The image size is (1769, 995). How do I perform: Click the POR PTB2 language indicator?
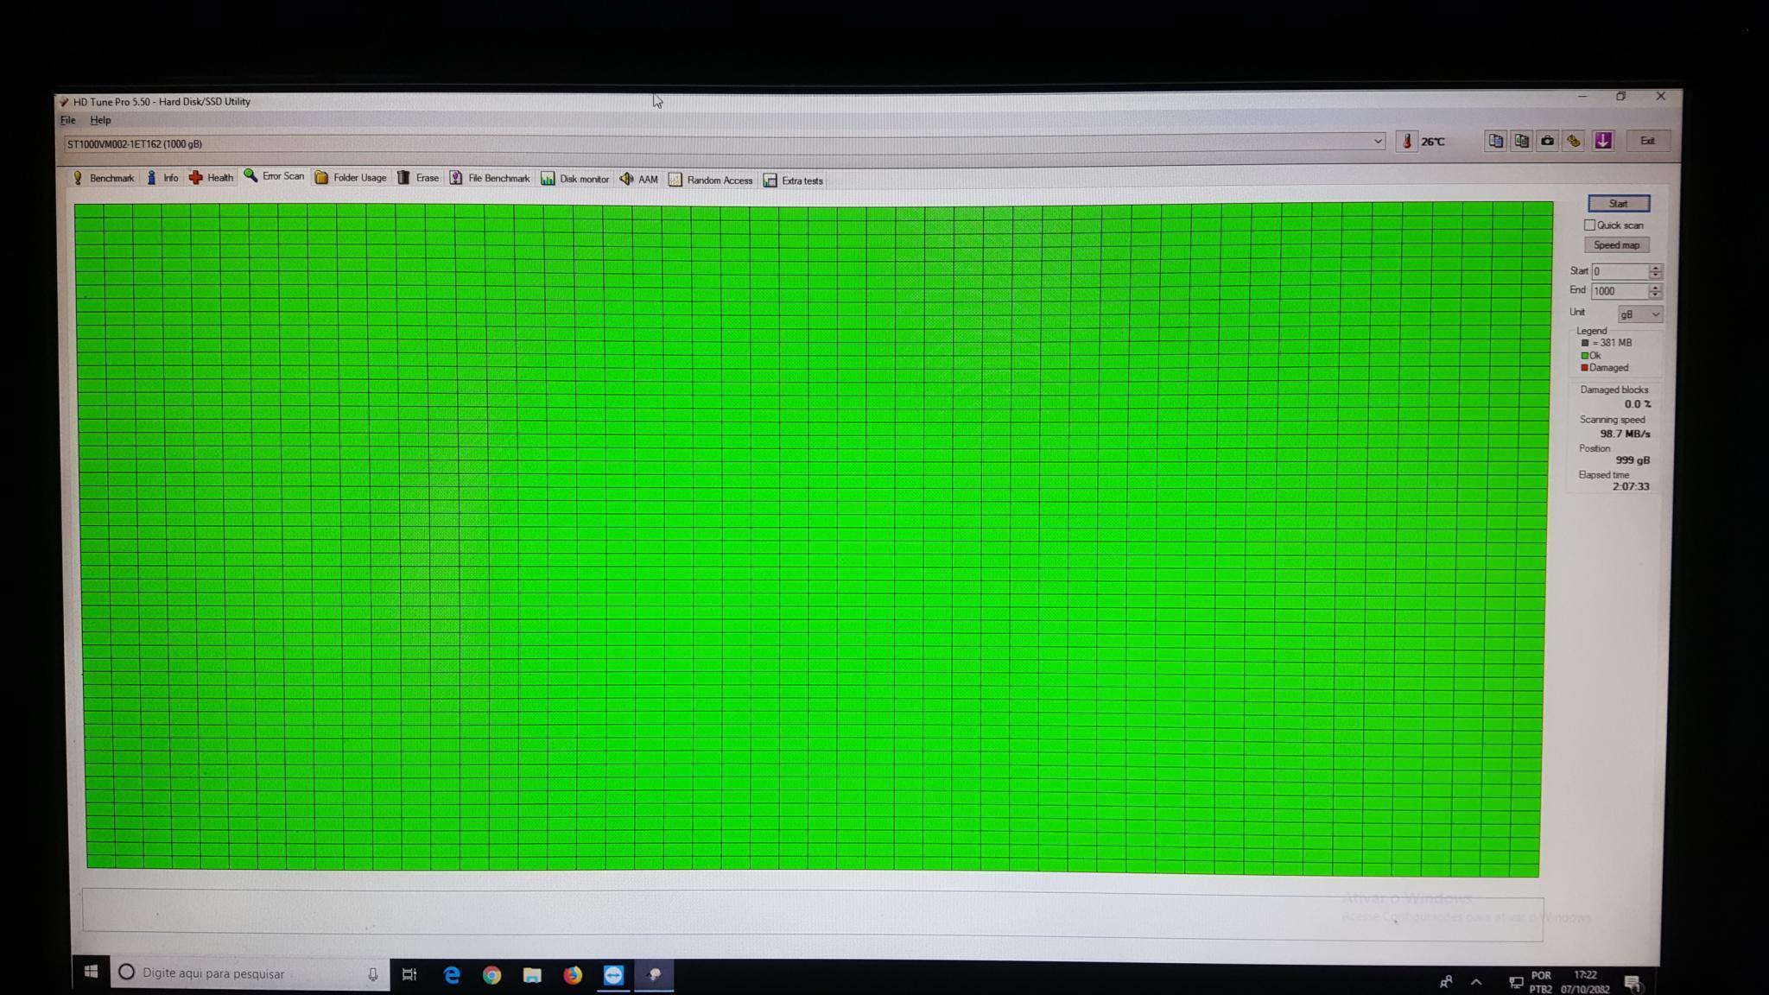(1541, 982)
